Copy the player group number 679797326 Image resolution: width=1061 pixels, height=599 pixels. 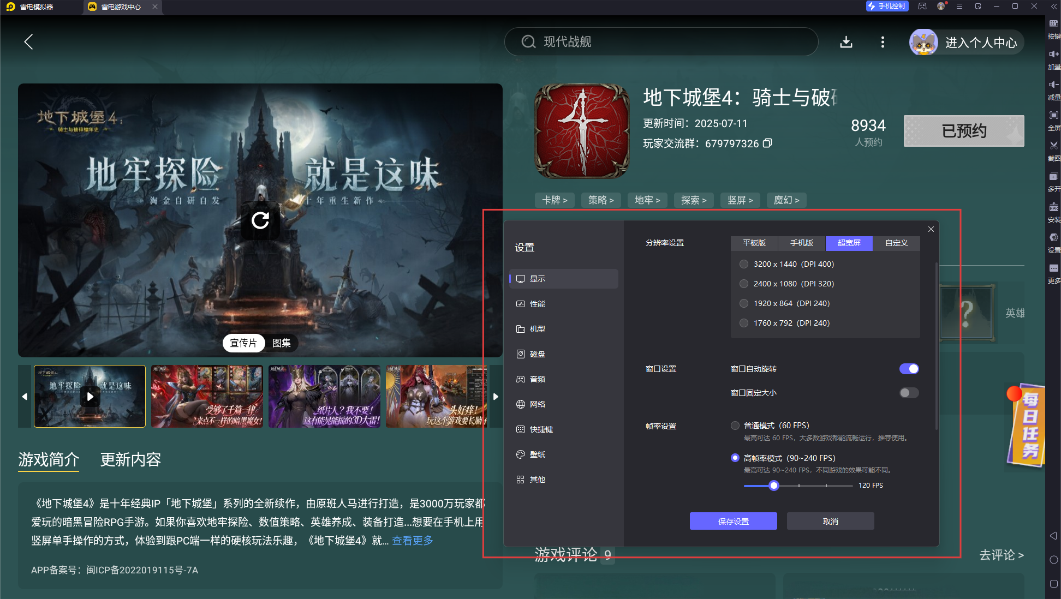point(767,143)
